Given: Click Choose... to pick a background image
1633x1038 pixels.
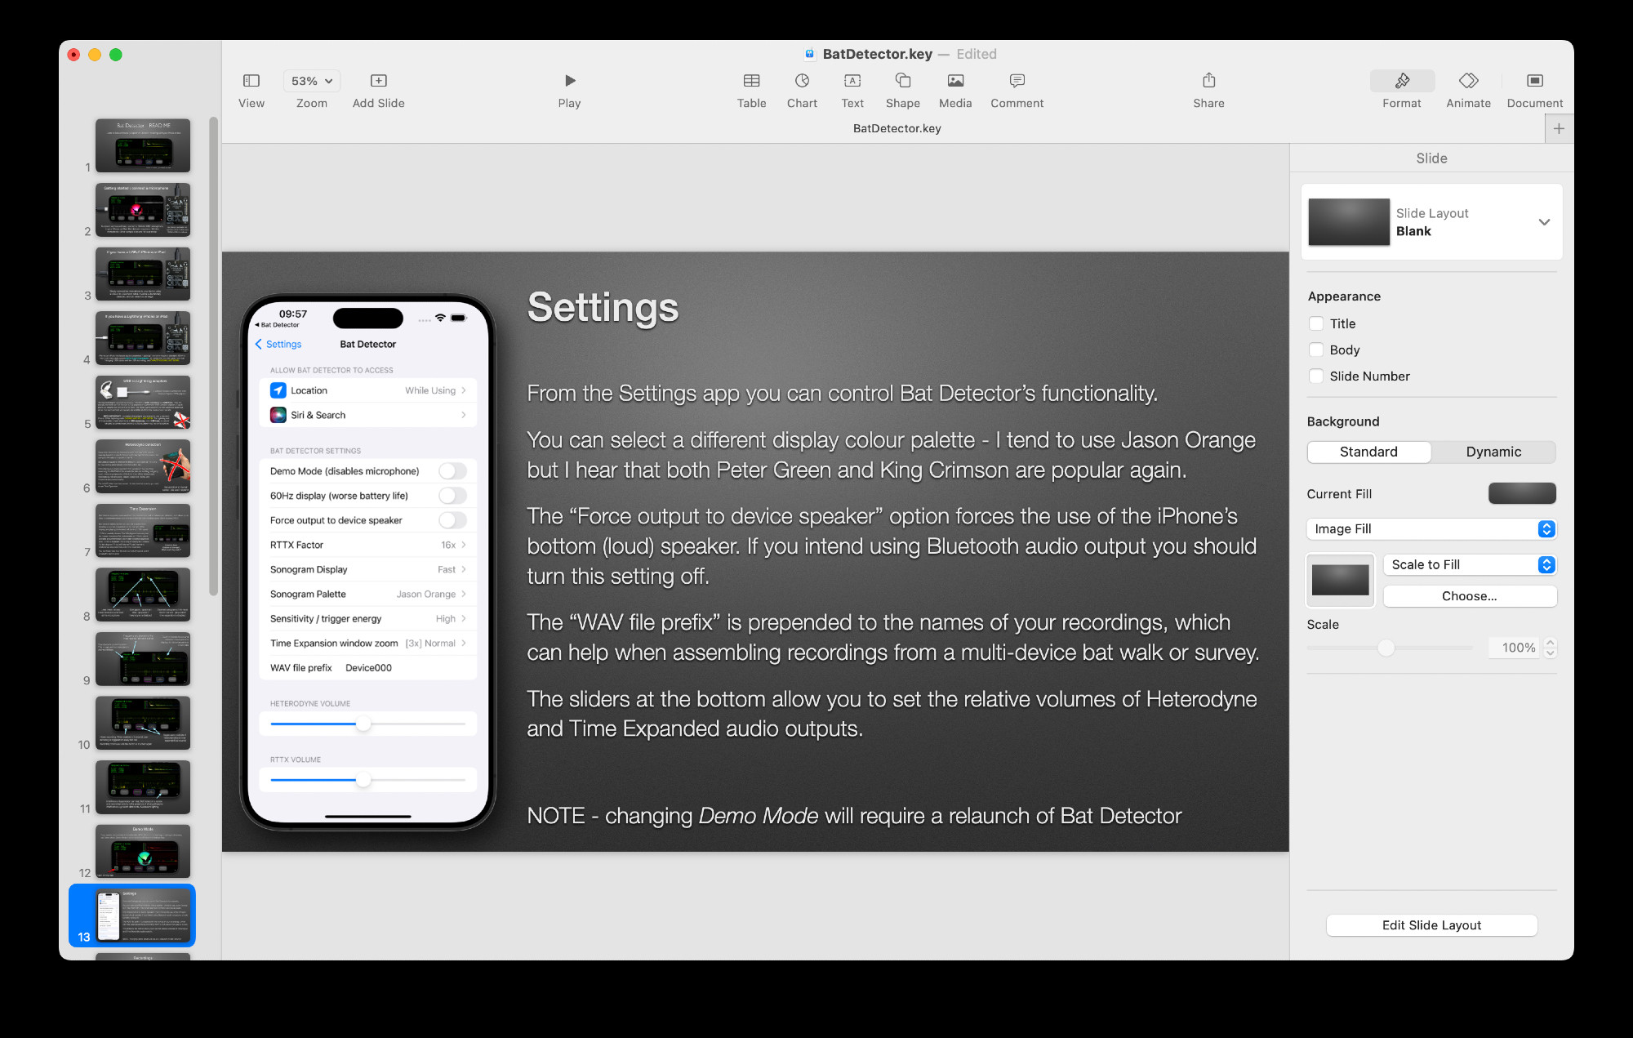Looking at the screenshot, I should coord(1470,596).
